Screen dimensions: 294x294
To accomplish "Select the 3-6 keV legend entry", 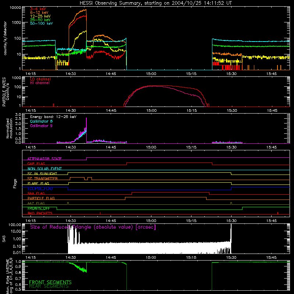I will pyautogui.click(x=38, y=9).
